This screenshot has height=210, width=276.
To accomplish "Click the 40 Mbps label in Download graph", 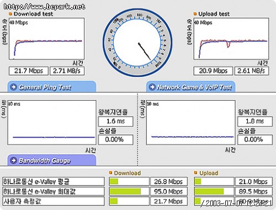I will click(x=19, y=23).
